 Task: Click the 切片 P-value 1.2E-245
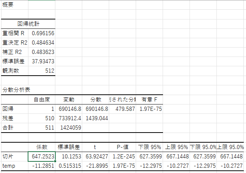point(123,156)
